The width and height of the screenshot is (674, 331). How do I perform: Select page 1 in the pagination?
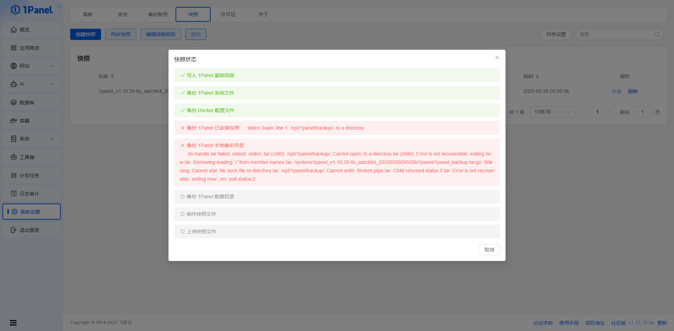pos(597,112)
